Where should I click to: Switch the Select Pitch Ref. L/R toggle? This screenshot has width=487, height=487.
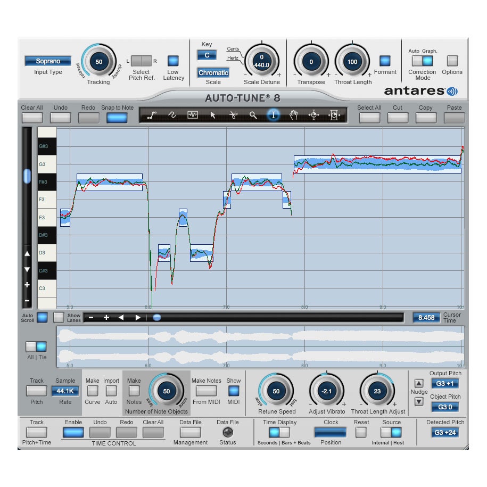pyautogui.click(x=142, y=61)
